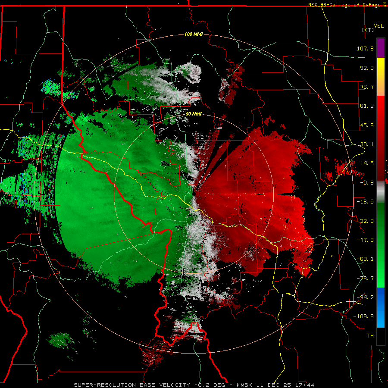This screenshot has width=388, height=388.
Task: Click the yellow-orange segment of the color bar
Action: [x=381, y=77]
